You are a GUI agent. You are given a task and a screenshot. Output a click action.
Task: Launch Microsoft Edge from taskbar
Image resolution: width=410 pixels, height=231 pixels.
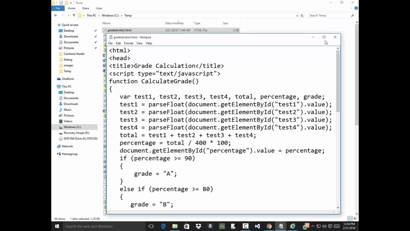click(163, 226)
